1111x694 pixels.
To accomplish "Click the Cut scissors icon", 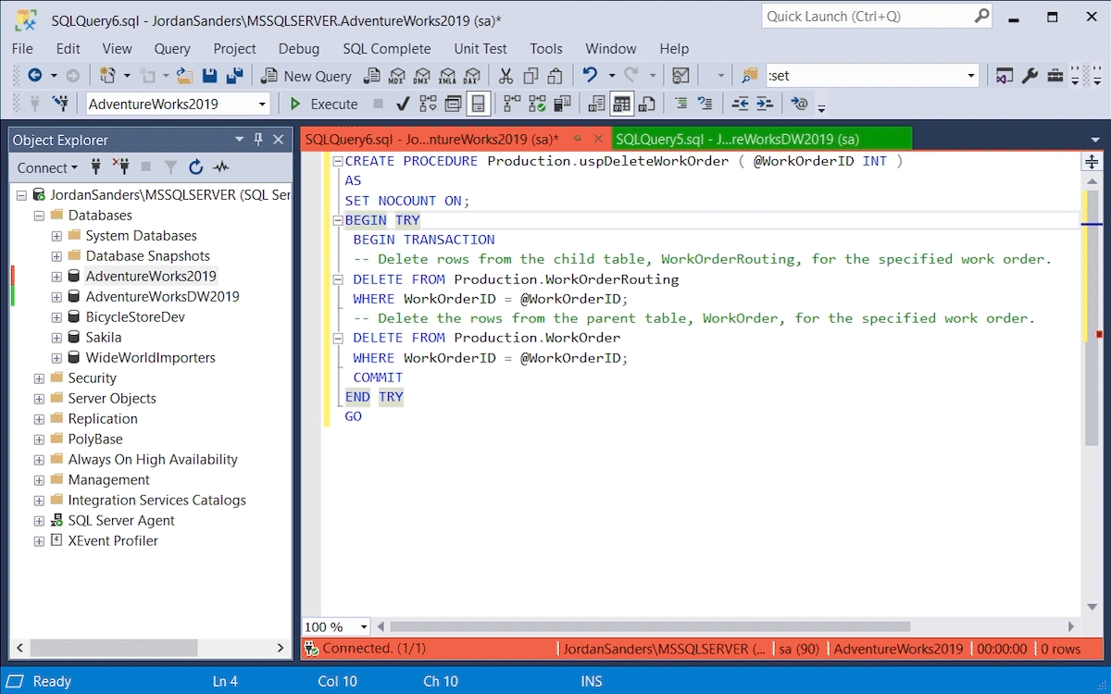I will tap(506, 76).
